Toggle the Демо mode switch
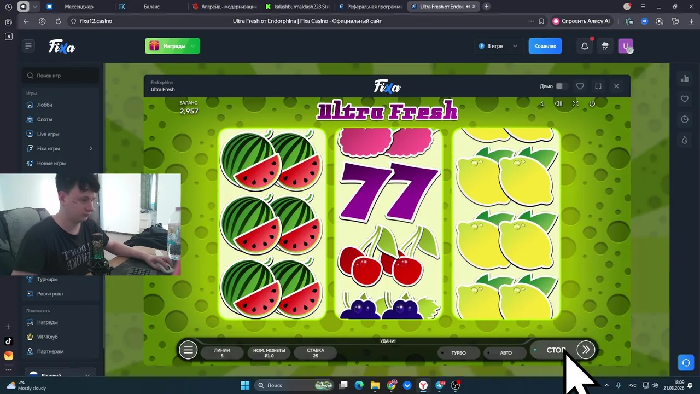The height and width of the screenshot is (394, 700). pos(562,86)
